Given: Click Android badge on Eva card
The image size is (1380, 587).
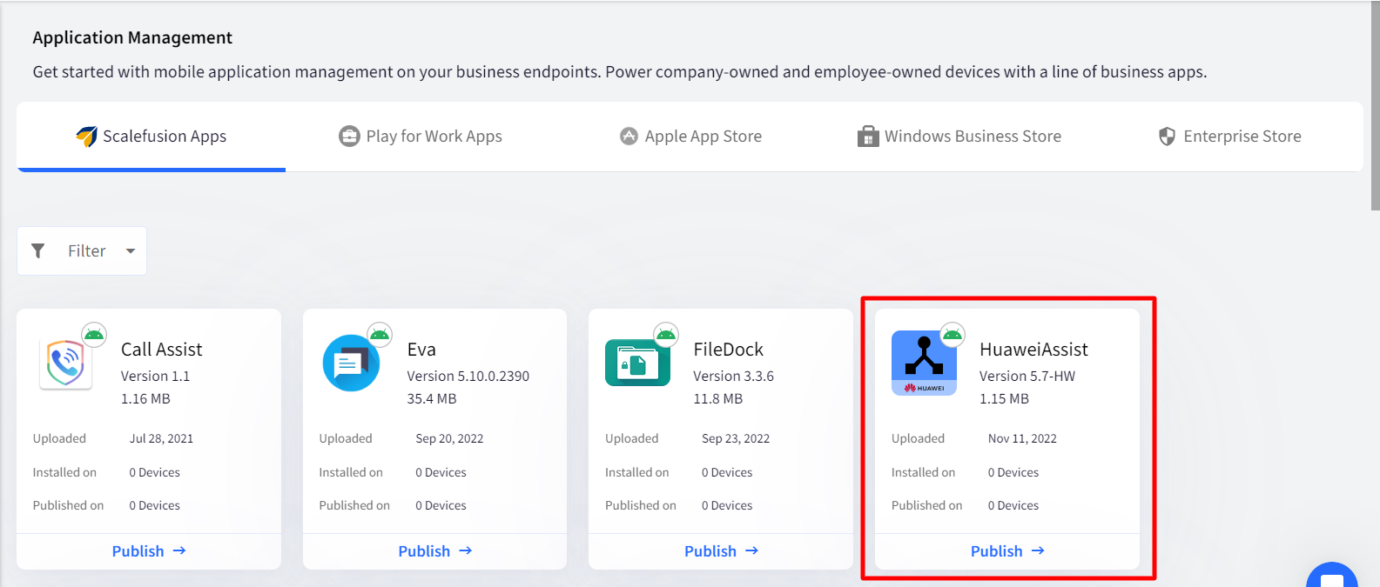Looking at the screenshot, I should click(x=380, y=334).
